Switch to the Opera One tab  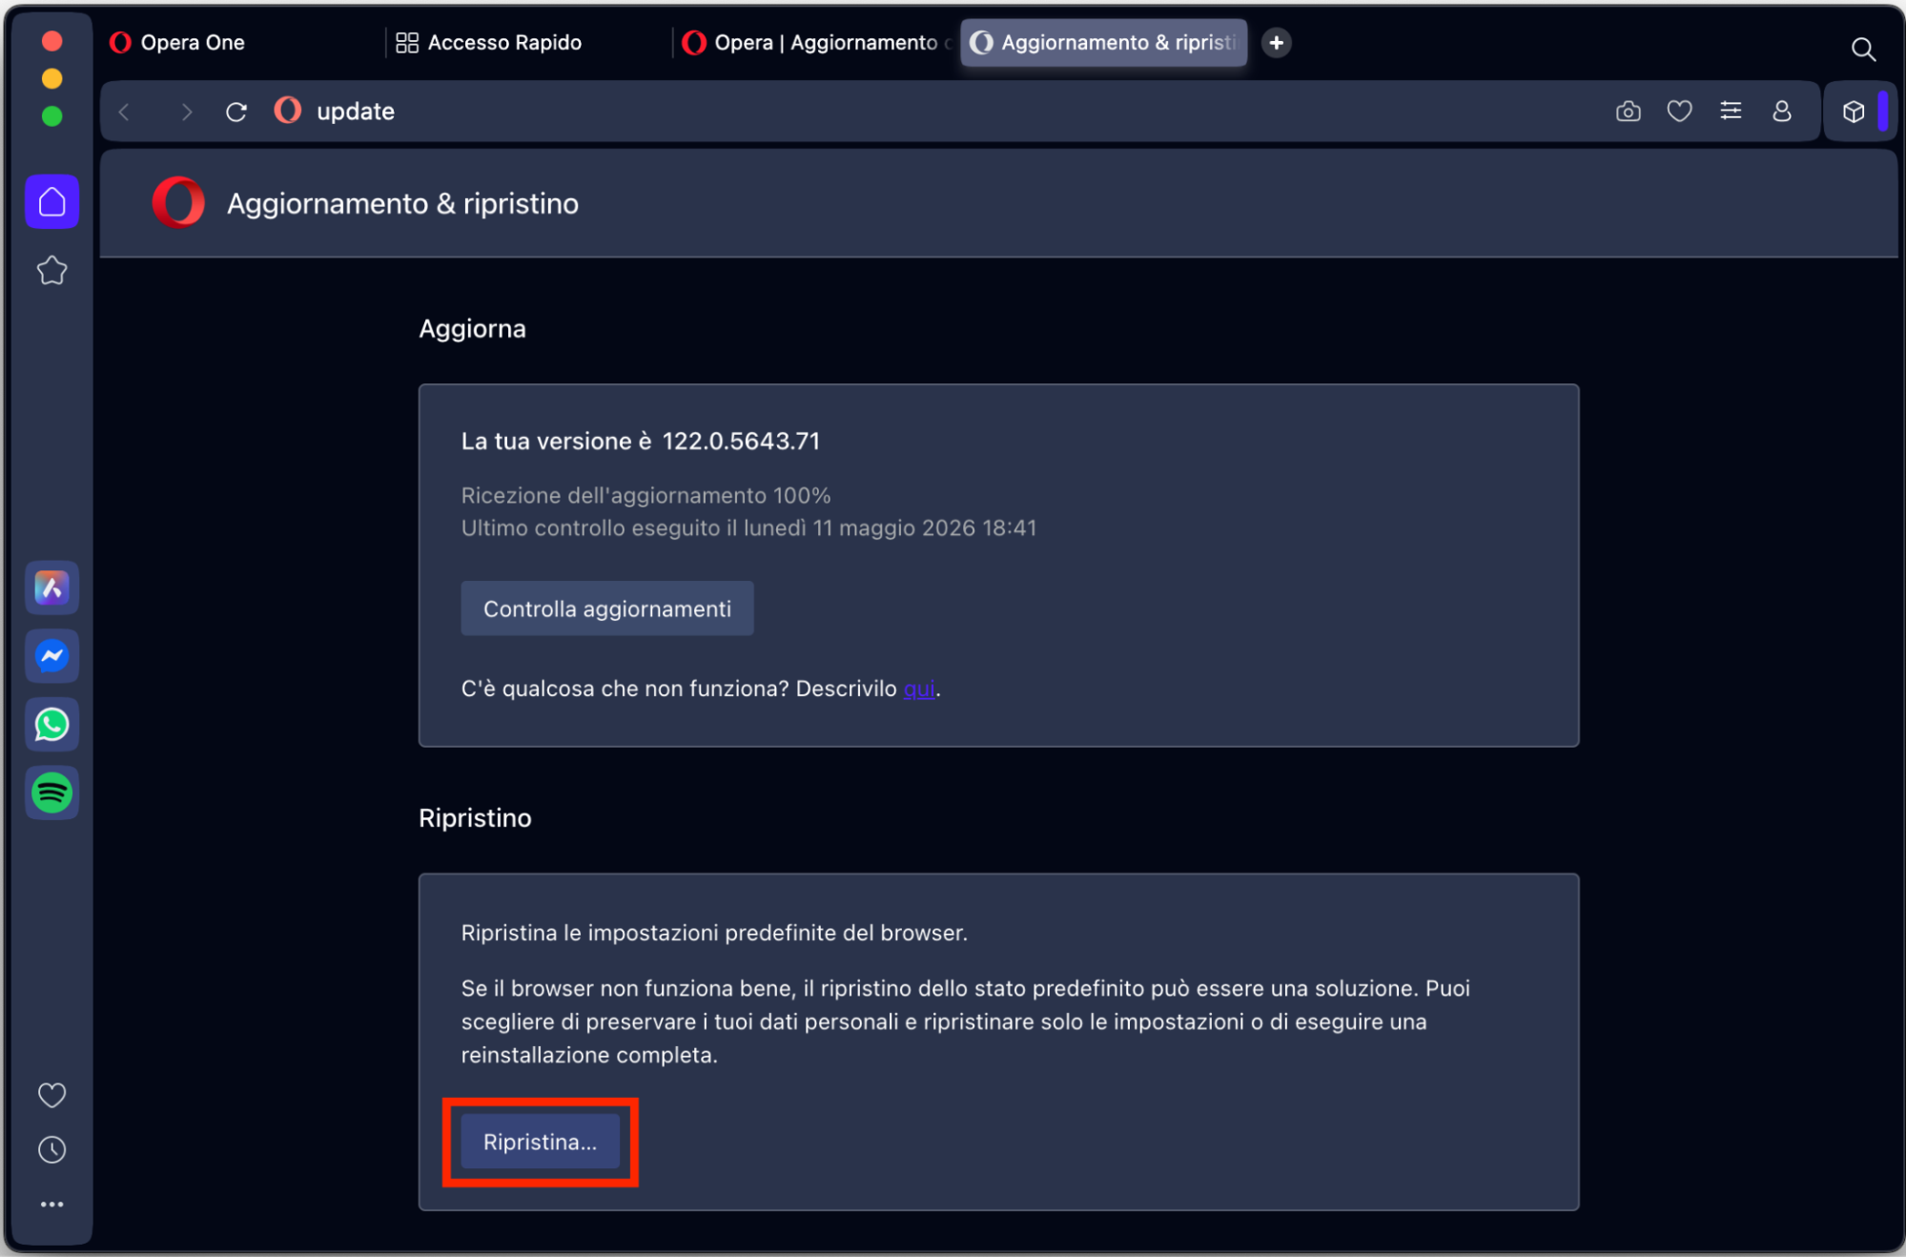point(237,43)
